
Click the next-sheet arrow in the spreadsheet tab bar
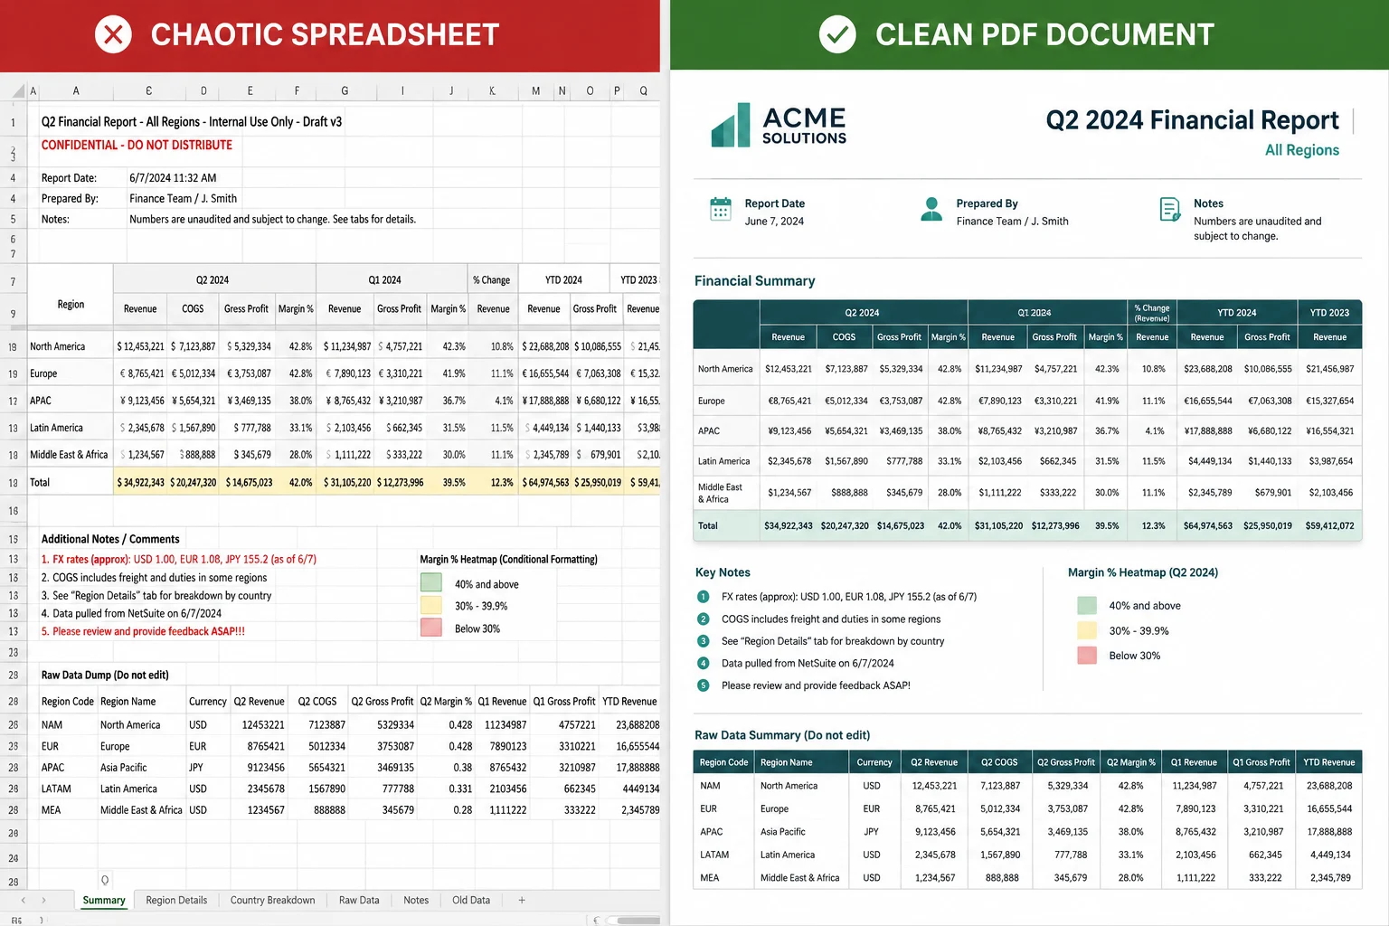point(43,901)
